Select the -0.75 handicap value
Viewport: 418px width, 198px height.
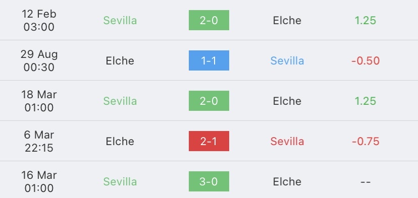pyautogui.click(x=365, y=141)
